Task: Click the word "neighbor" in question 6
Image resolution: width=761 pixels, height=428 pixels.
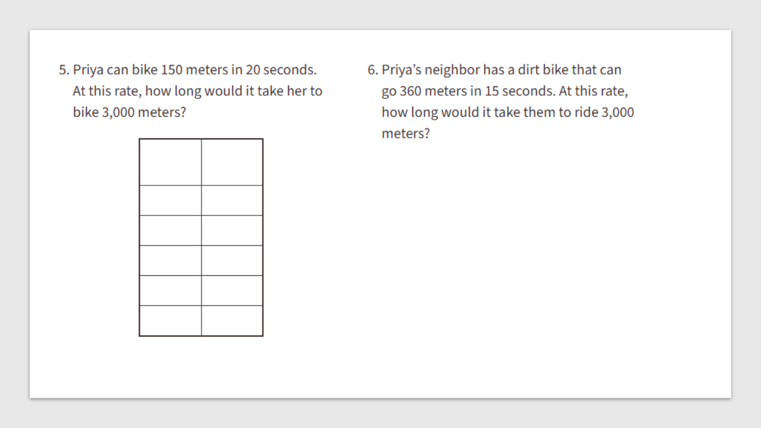Action: 452,70
